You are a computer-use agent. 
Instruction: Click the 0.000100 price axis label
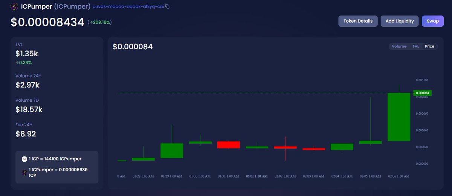click(x=422, y=80)
